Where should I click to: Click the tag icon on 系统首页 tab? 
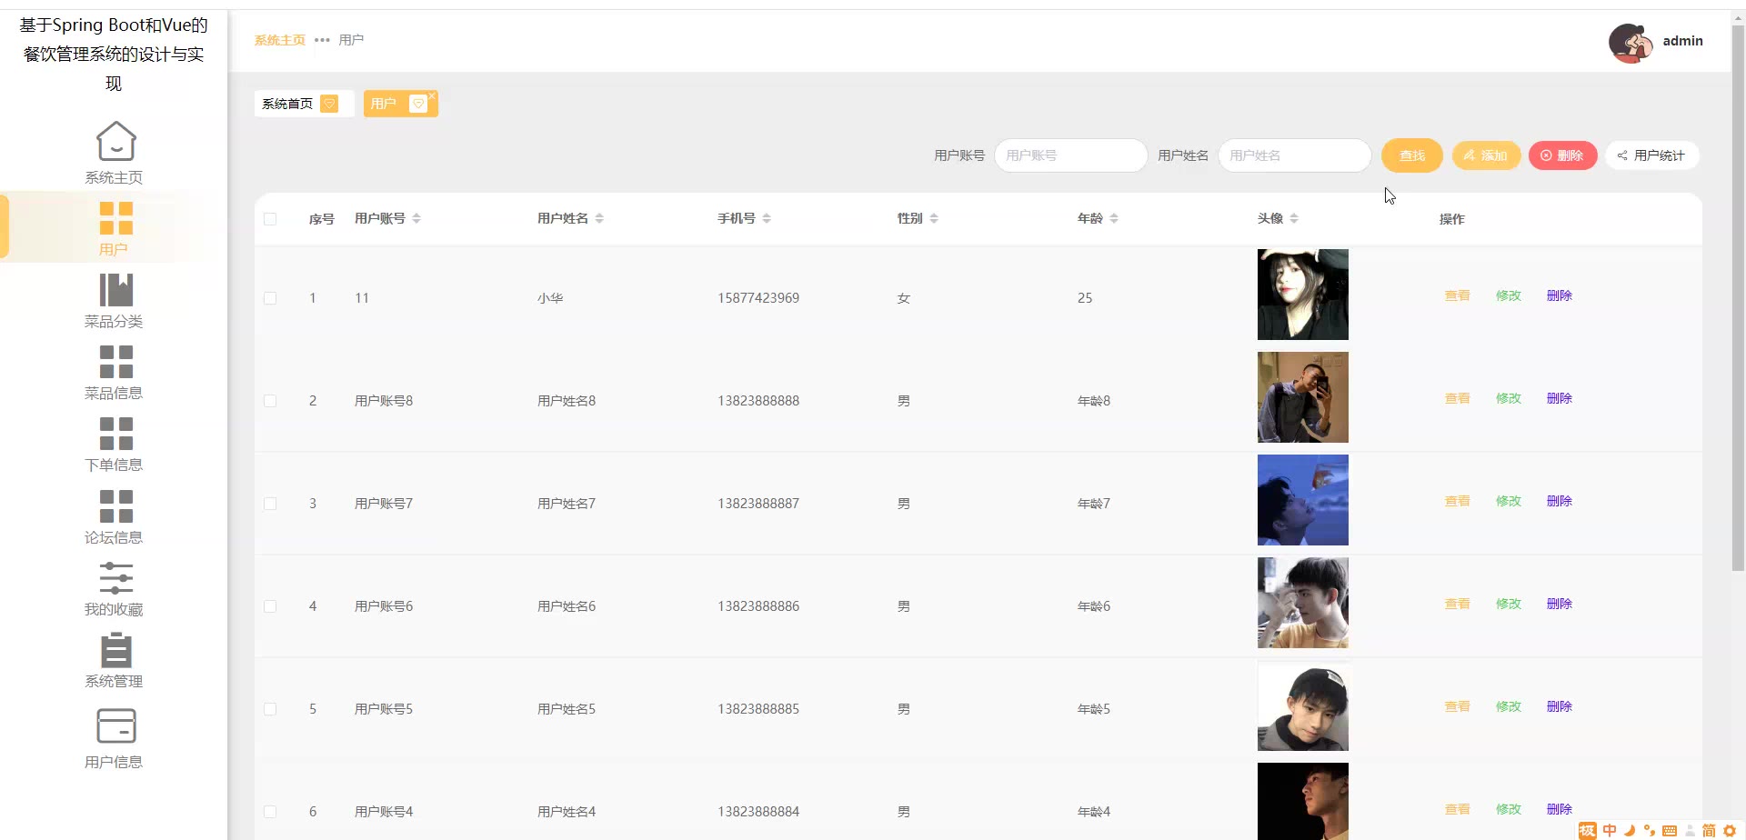329,104
